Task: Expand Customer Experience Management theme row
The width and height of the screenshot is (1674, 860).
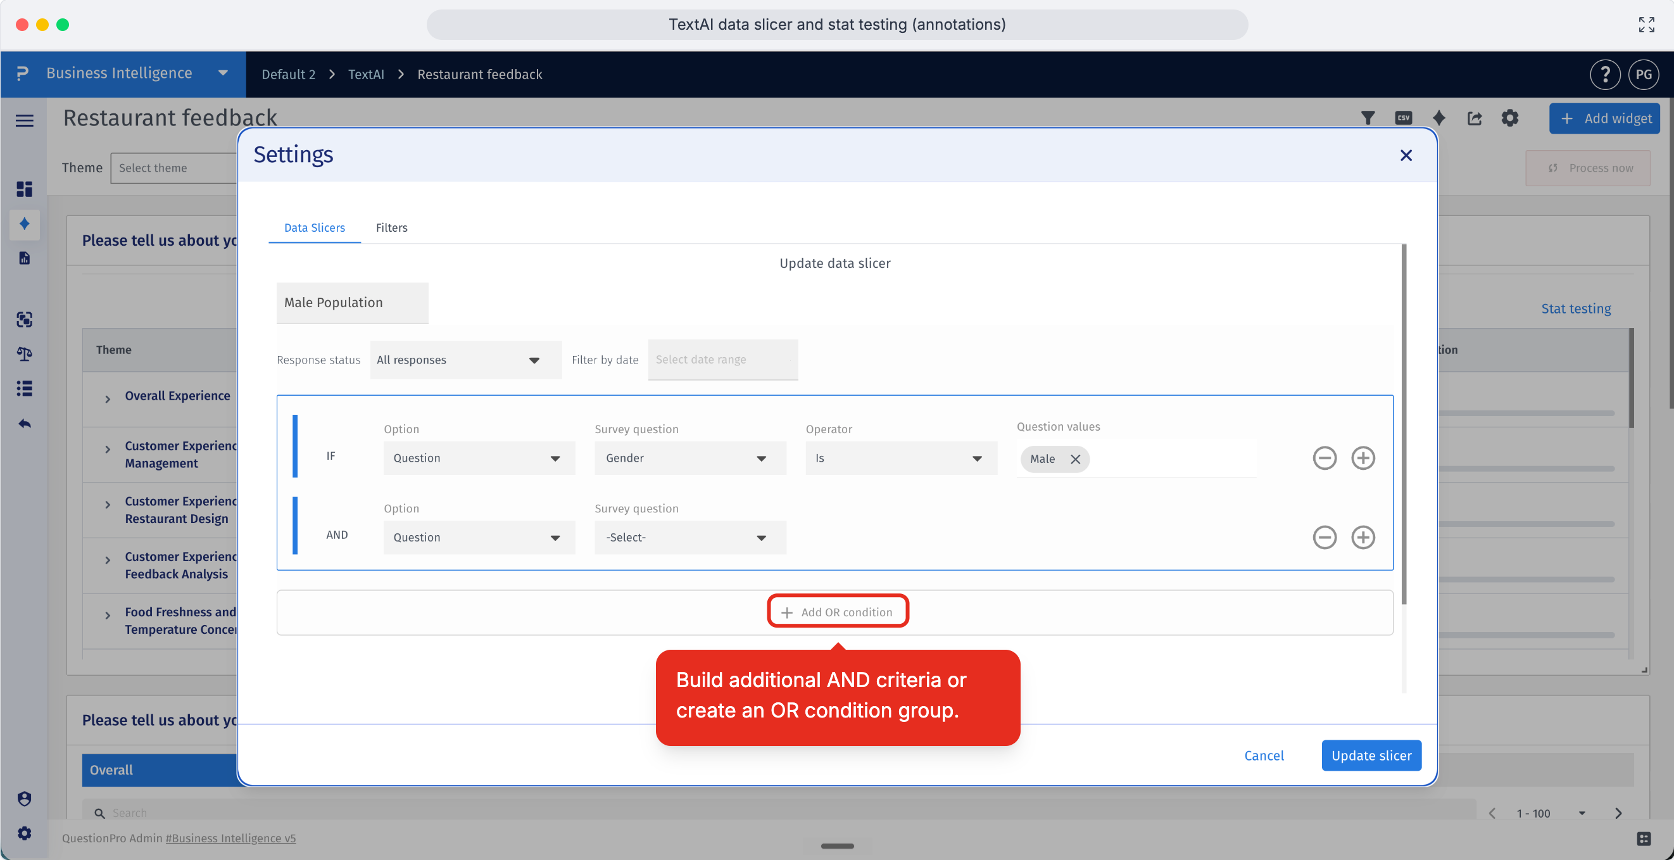Action: (108, 448)
